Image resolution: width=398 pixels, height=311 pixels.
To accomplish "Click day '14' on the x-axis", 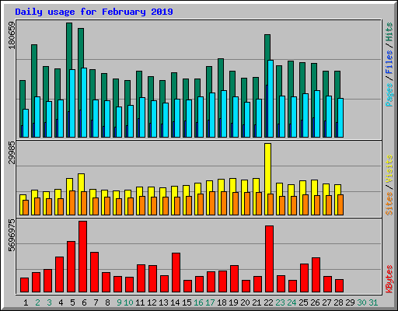I will [x=175, y=302].
